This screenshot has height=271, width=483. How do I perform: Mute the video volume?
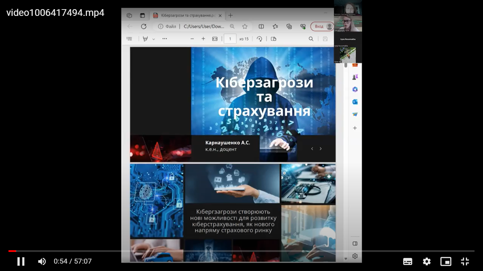pyautogui.click(x=42, y=261)
